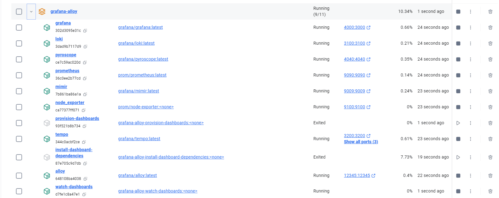The image size is (499, 198).
Task: Delete the node_exporter container
Action: 490,107
